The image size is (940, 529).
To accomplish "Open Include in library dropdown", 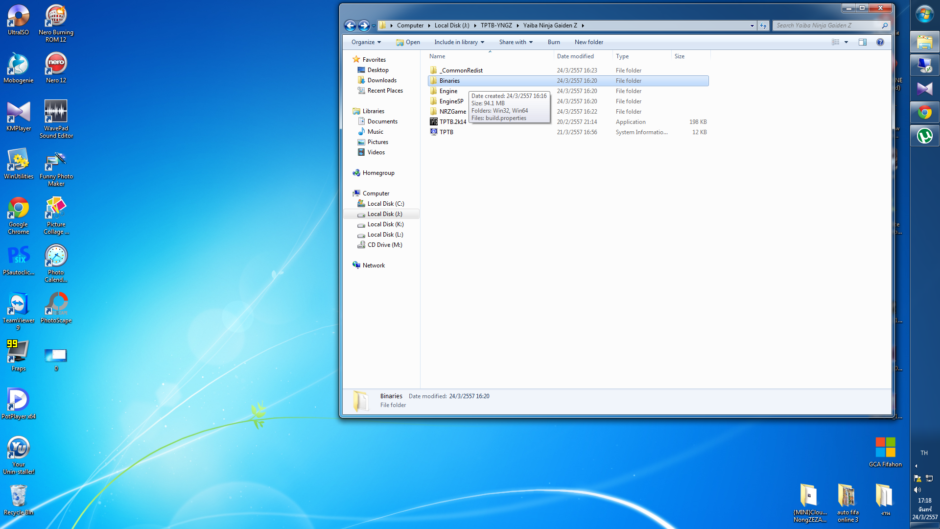I will pyautogui.click(x=459, y=42).
